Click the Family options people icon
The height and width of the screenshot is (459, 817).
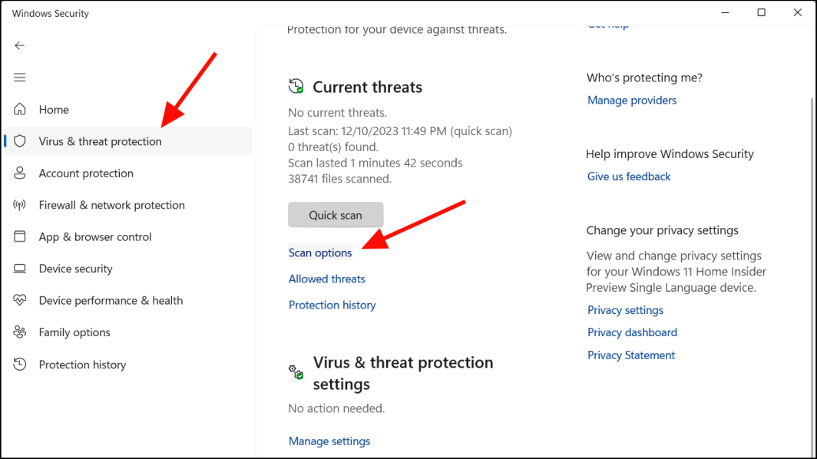click(x=20, y=332)
